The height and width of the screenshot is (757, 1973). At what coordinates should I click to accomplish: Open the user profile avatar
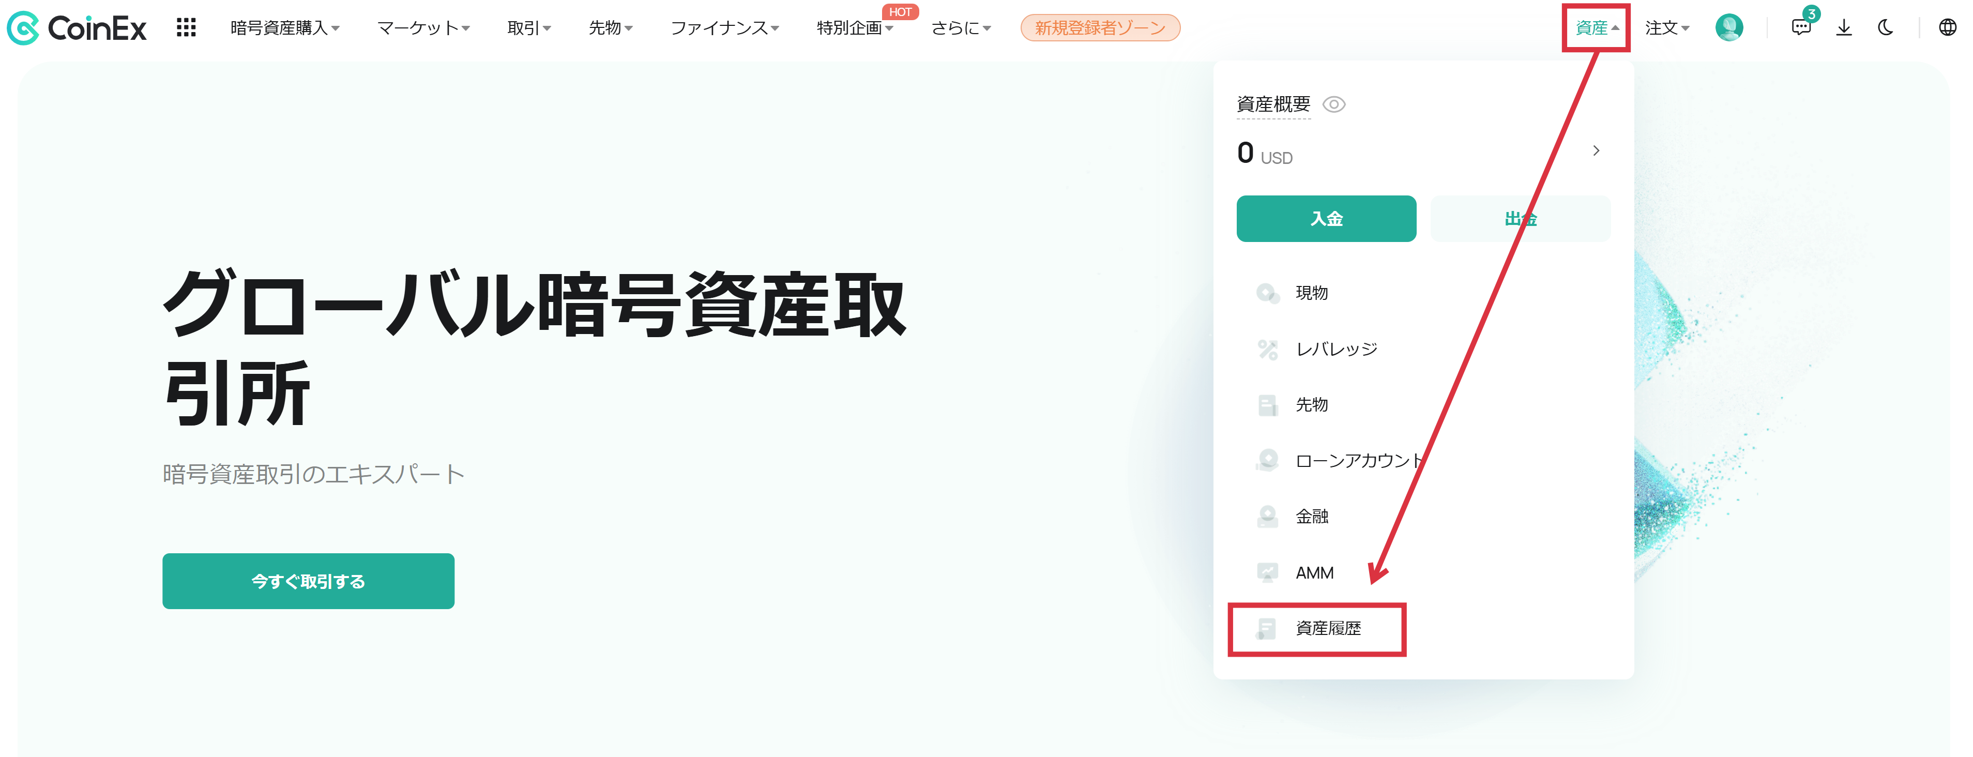point(1728,27)
